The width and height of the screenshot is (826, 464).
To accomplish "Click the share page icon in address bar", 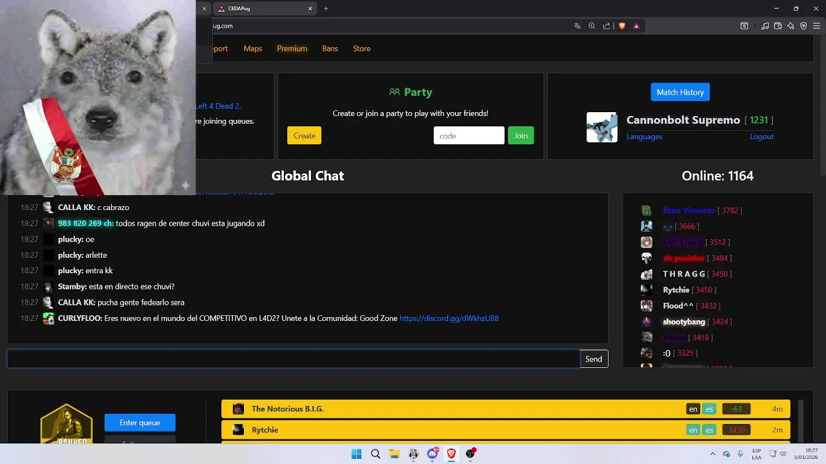I will (x=607, y=26).
